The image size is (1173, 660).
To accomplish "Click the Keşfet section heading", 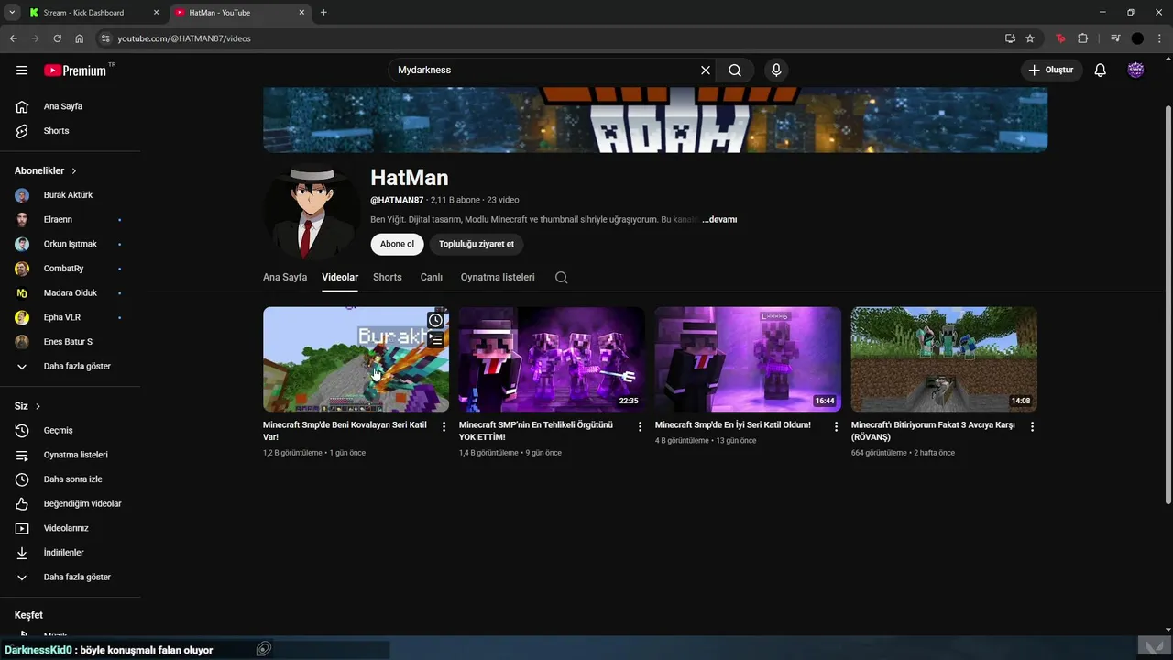I will coord(28,615).
